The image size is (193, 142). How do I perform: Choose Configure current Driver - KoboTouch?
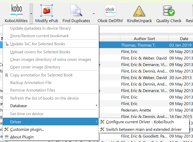(x=140, y=122)
